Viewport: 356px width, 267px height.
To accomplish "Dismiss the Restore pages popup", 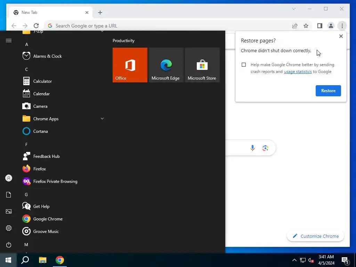I will [x=341, y=36].
